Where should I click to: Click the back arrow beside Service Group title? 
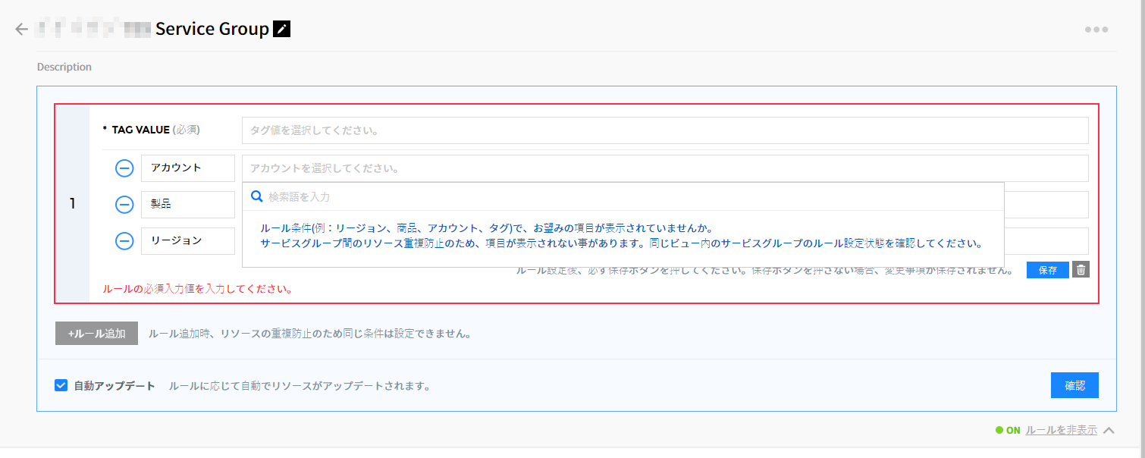coord(21,30)
